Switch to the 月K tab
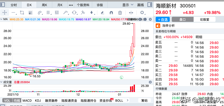The width and height of the screenshot is (224, 106). coord(60,5)
